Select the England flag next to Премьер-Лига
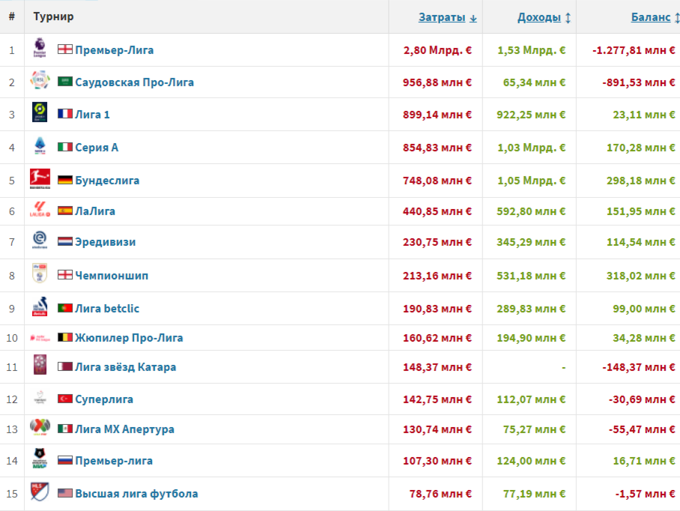The width and height of the screenshot is (680, 511). (65, 49)
